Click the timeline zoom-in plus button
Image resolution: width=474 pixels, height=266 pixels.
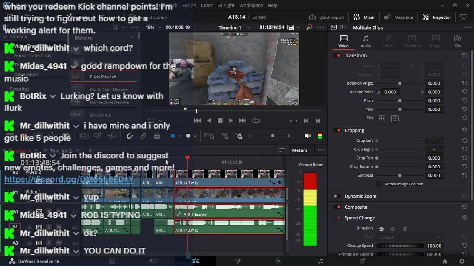point(288,136)
